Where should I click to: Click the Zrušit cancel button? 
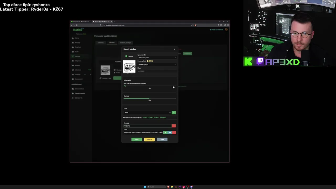click(x=162, y=139)
